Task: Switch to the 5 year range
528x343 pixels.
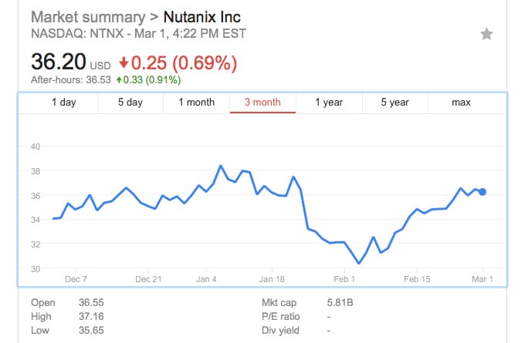Action: click(x=395, y=103)
